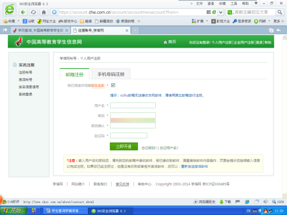
Task: Expand the 网银 dropdown arrow
Action: point(269,21)
